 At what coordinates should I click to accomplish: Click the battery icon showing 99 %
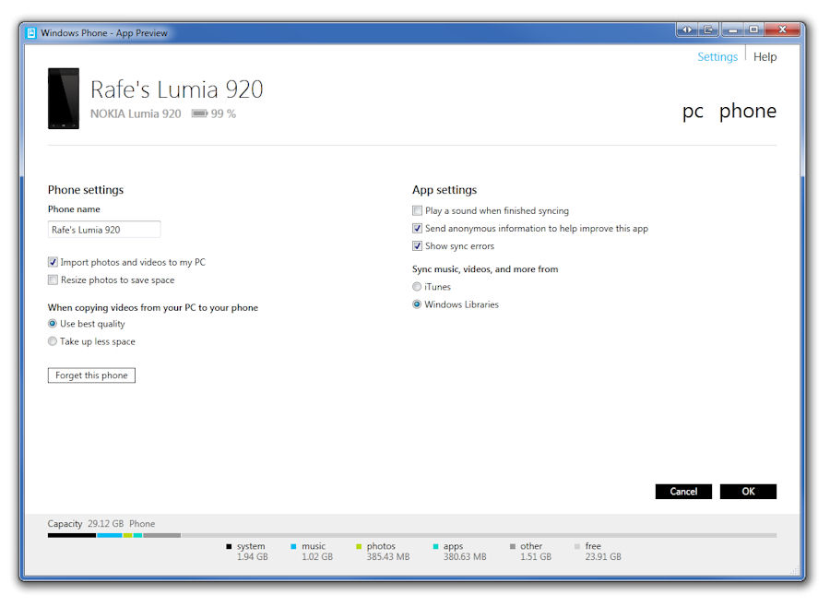click(199, 113)
